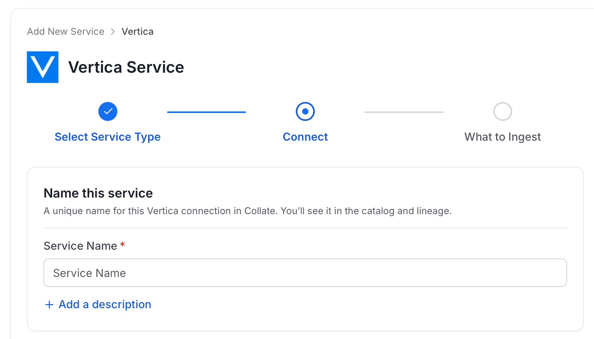Focus the Service Name input field
Viewport: 594px width, 339px height.
coord(305,273)
